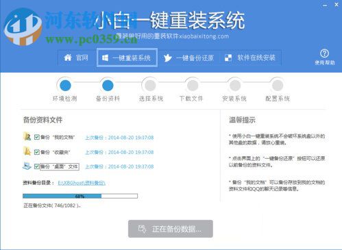Click last backup time for 收藏夹
The width and height of the screenshot is (342, 250).
pyautogui.click(x=119, y=152)
